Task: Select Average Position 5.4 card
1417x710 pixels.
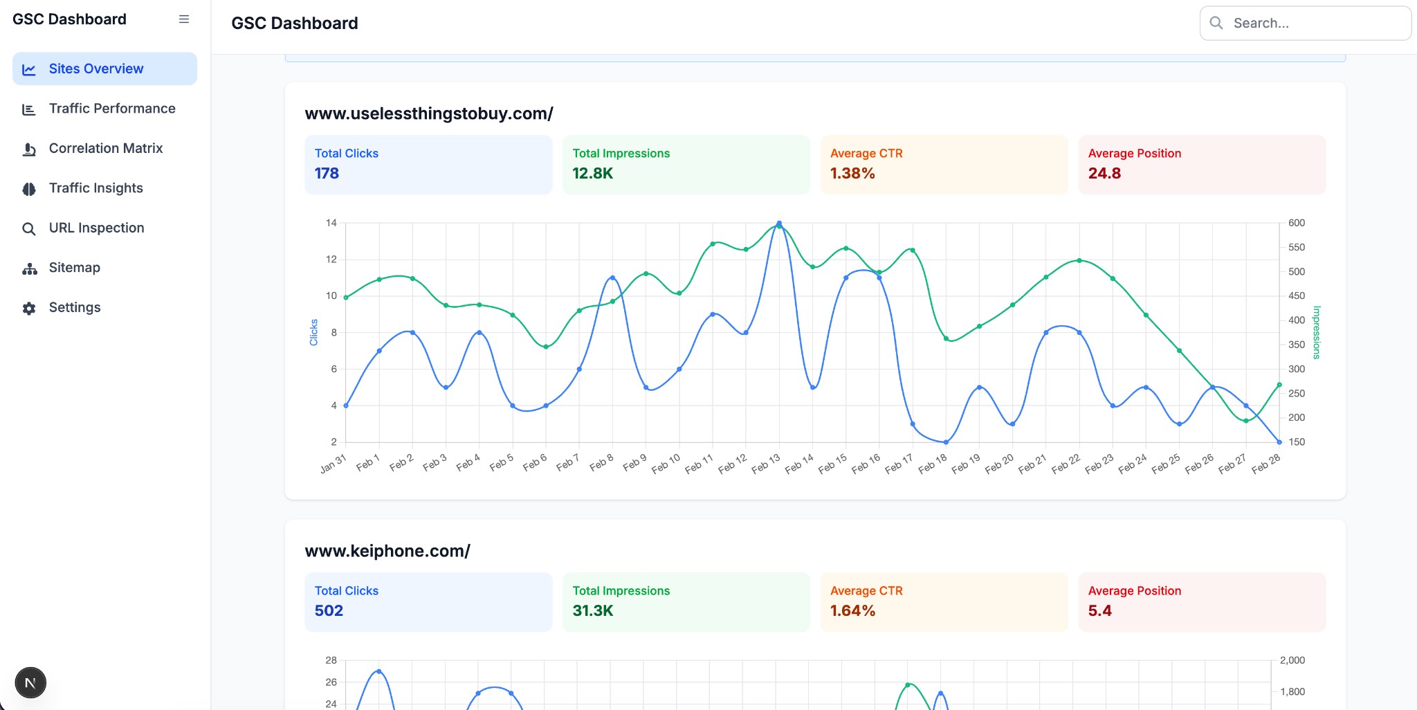Action: point(1202,602)
